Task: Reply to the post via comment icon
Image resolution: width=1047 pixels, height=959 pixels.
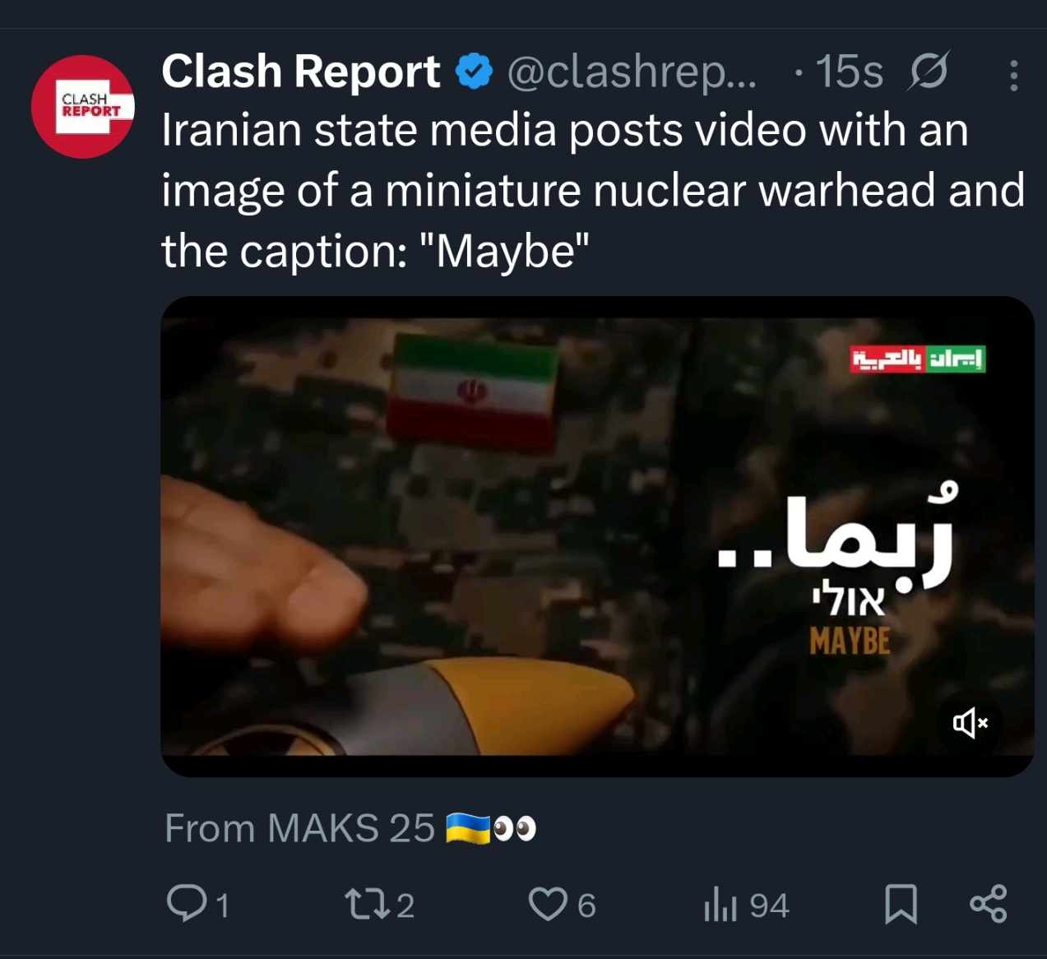Action: click(187, 903)
